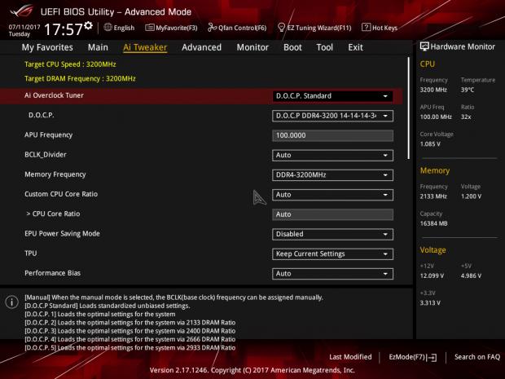Switch to the Monitor tab
Viewport: 505px width, 379px height.
coord(253,47)
